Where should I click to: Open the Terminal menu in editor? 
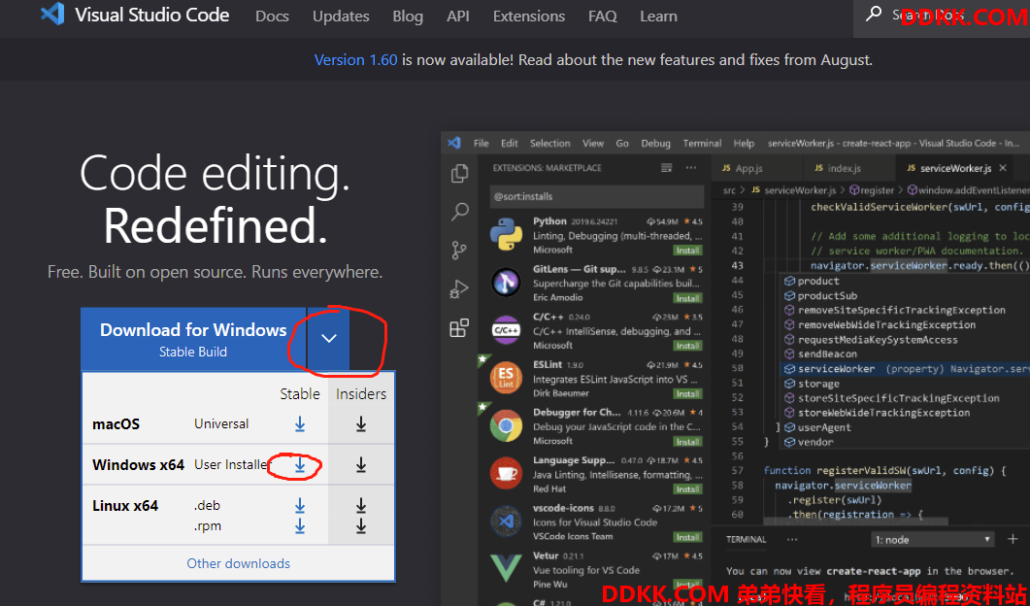click(x=702, y=144)
